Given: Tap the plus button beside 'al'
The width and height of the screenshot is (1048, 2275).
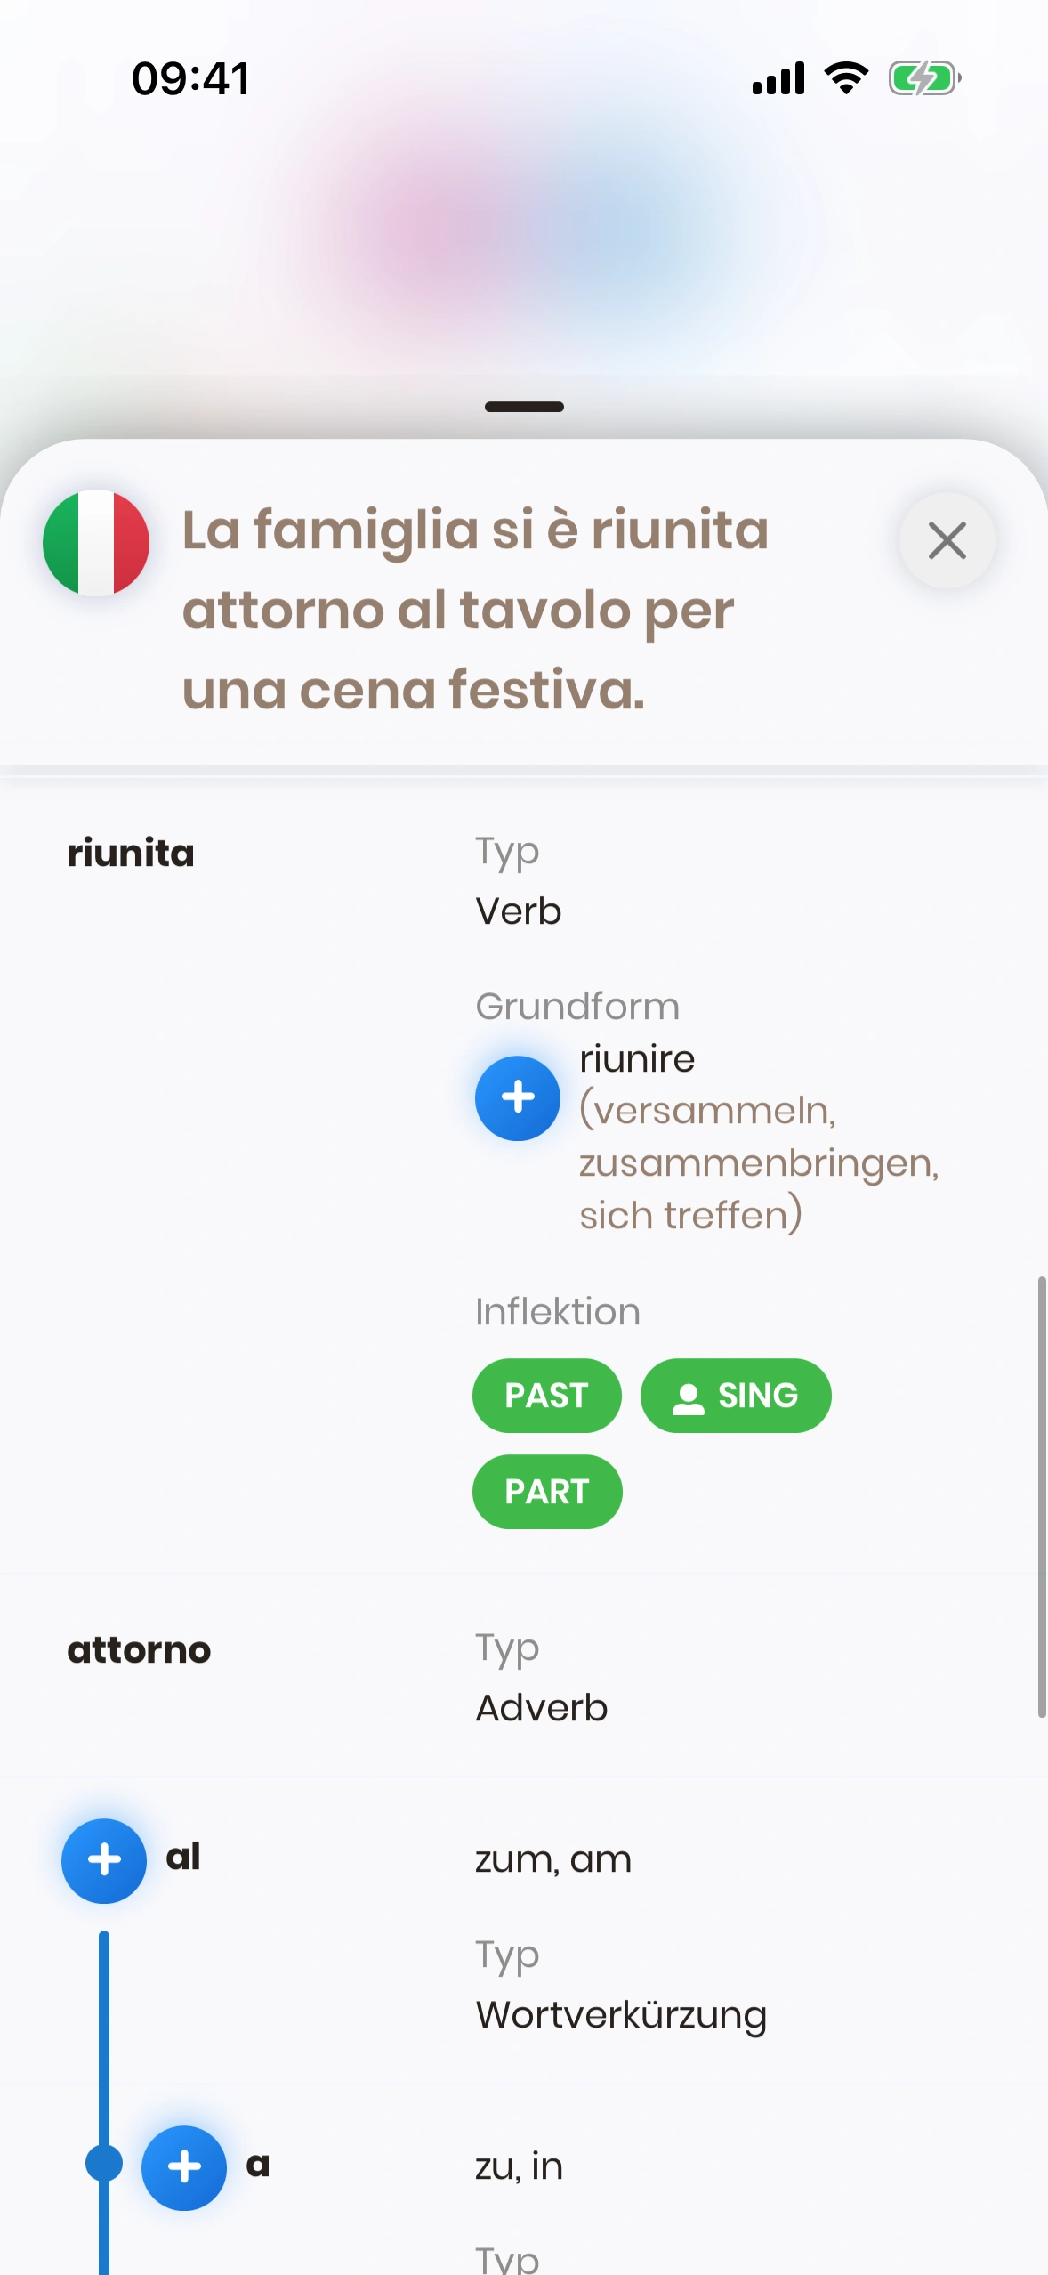Looking at the screenshot, I should coord(104,1860).
